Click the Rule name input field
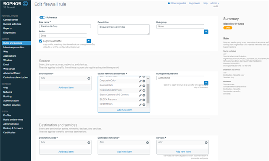Screen dimensions: 269x161 click(65, 26)
